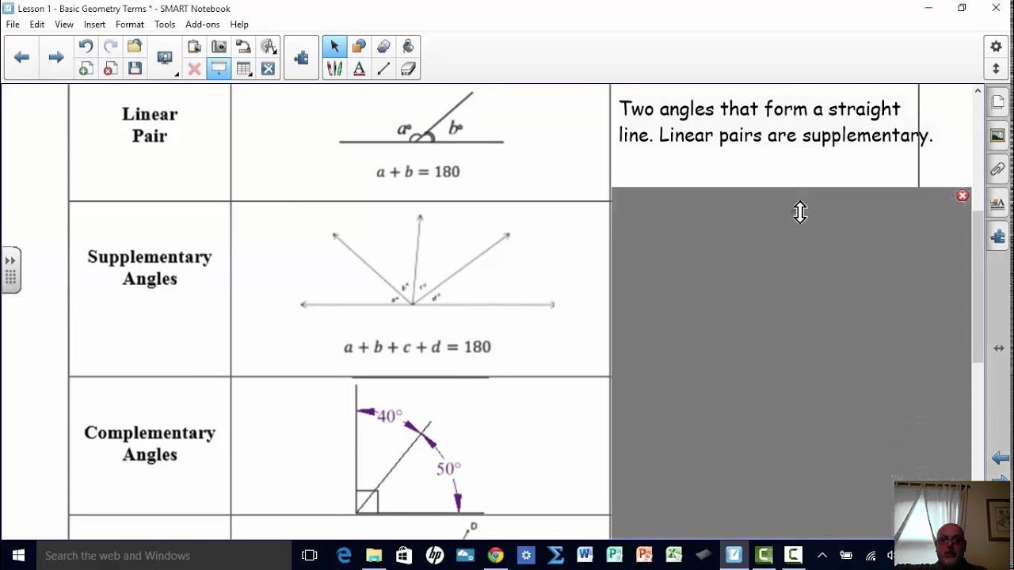Show hidden system tray icons
1014x570 pixels.
click(x=821, y=556)
